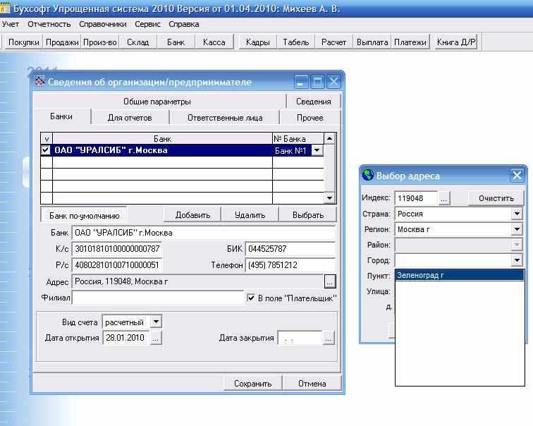Select Зеленоград г from the city list
Image resolution: width=533 pixels, height=426 pixels.
[x=423, y=276]
